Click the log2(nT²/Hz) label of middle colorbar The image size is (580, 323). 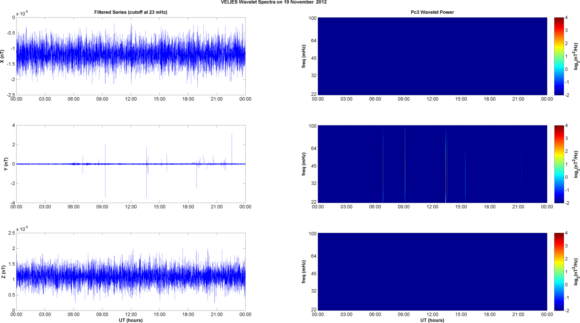[x=576, y=164]
